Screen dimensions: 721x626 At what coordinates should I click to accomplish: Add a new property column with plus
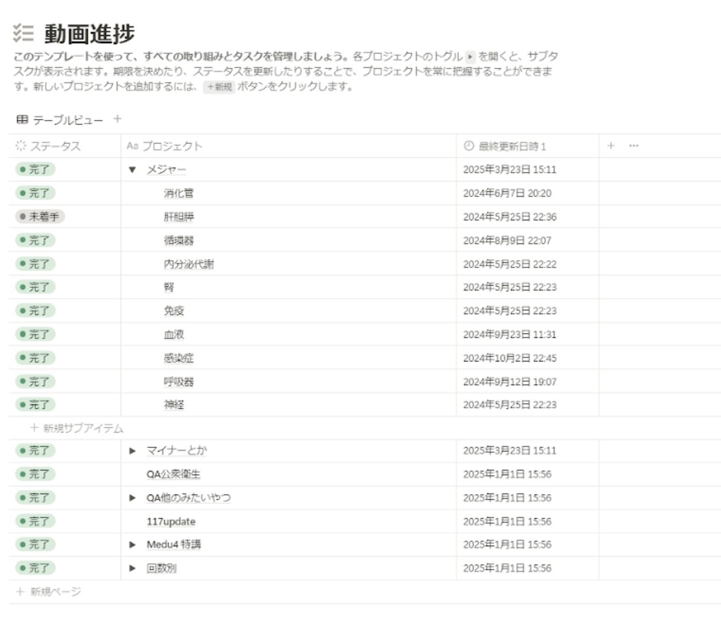[611, 146]
